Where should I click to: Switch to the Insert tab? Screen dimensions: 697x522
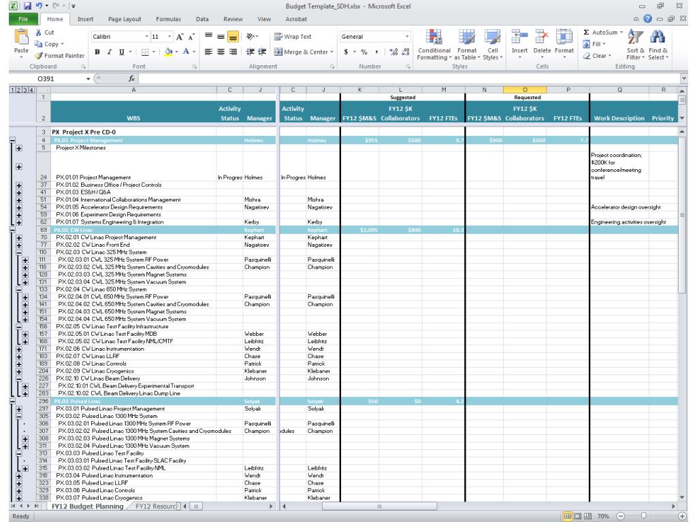pos(85,19)
